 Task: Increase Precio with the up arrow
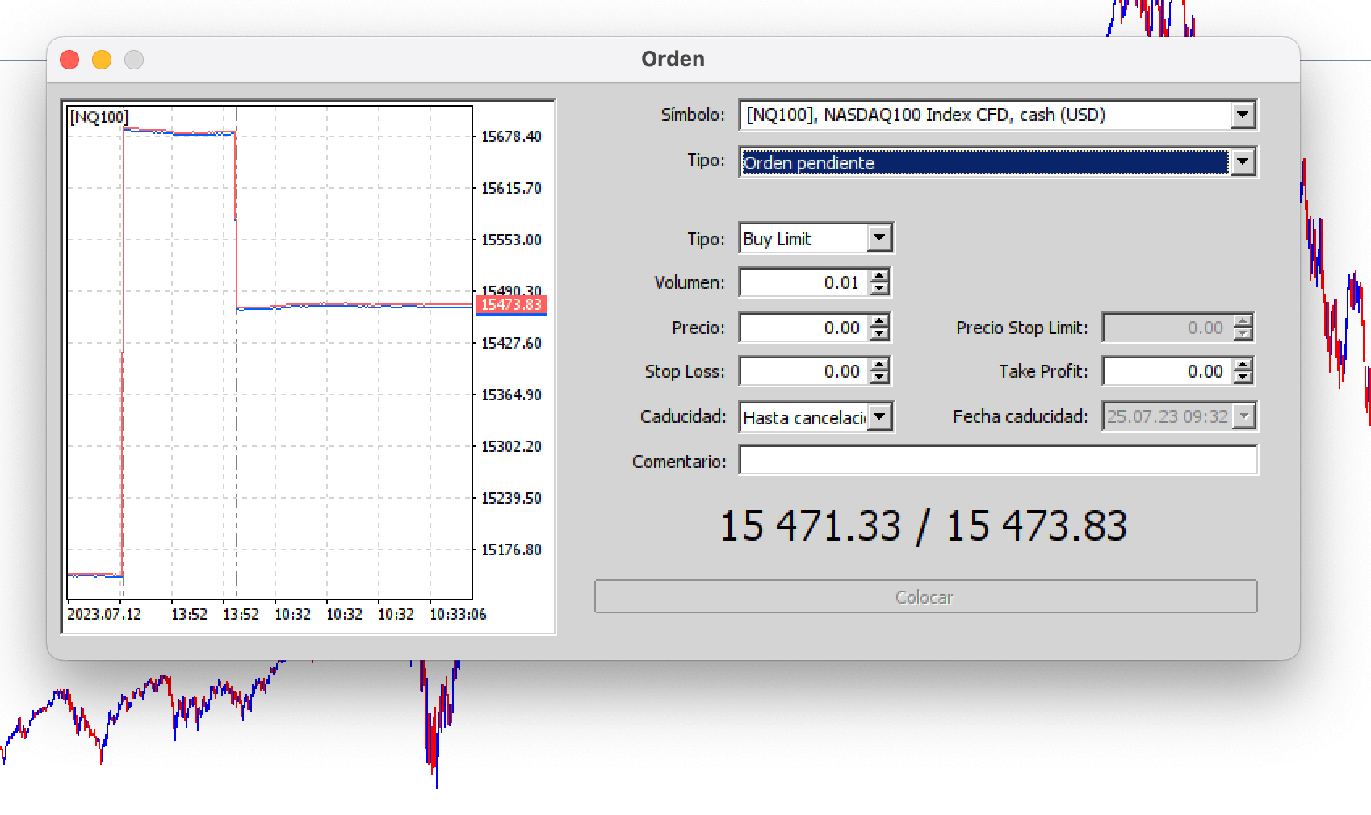coord(879,321)
